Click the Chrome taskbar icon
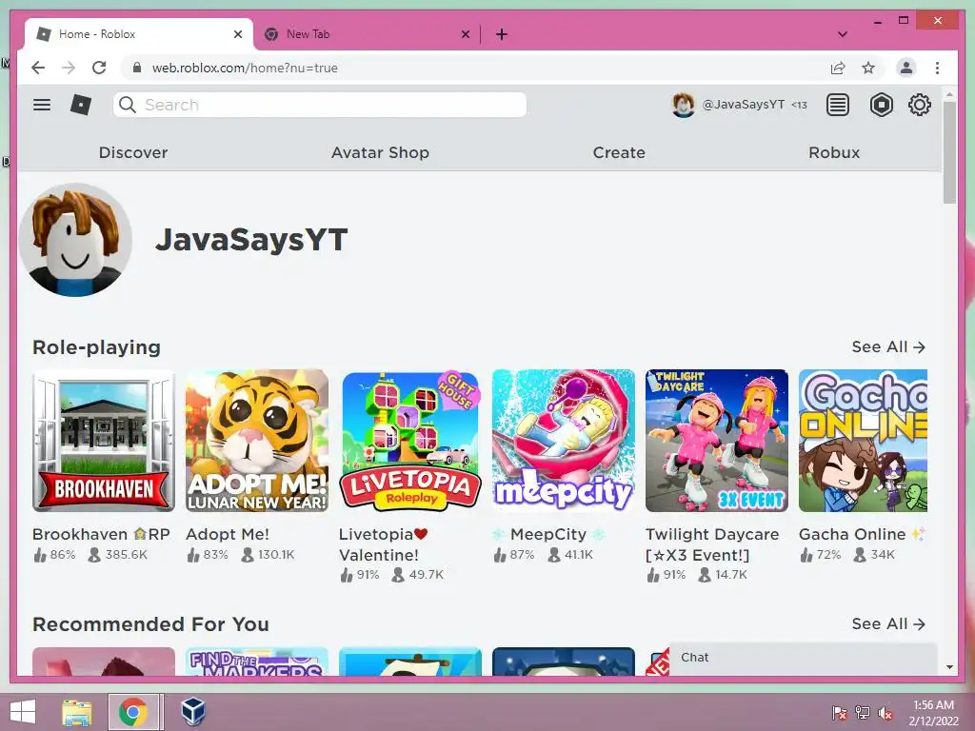Screen dimensions: 975x731 click(132, 712)
